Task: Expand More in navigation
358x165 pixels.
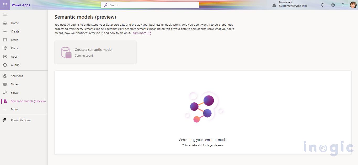Action: pos(24,109)
